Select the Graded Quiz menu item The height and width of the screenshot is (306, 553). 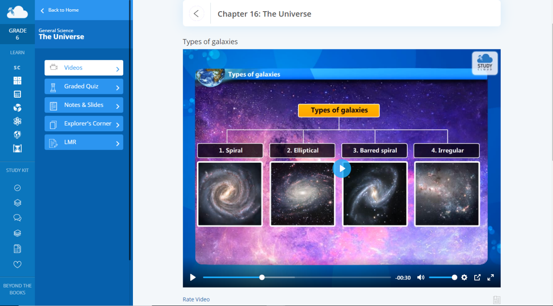(84, 86)
